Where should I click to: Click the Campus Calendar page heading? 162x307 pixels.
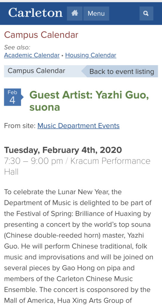point(41,35)
